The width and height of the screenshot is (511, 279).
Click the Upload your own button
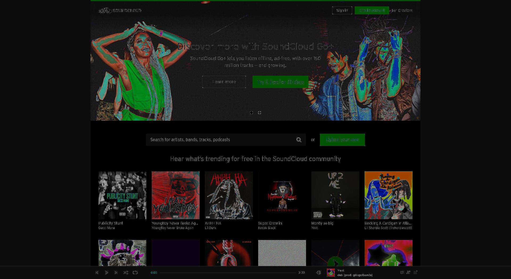coord(342,140)
